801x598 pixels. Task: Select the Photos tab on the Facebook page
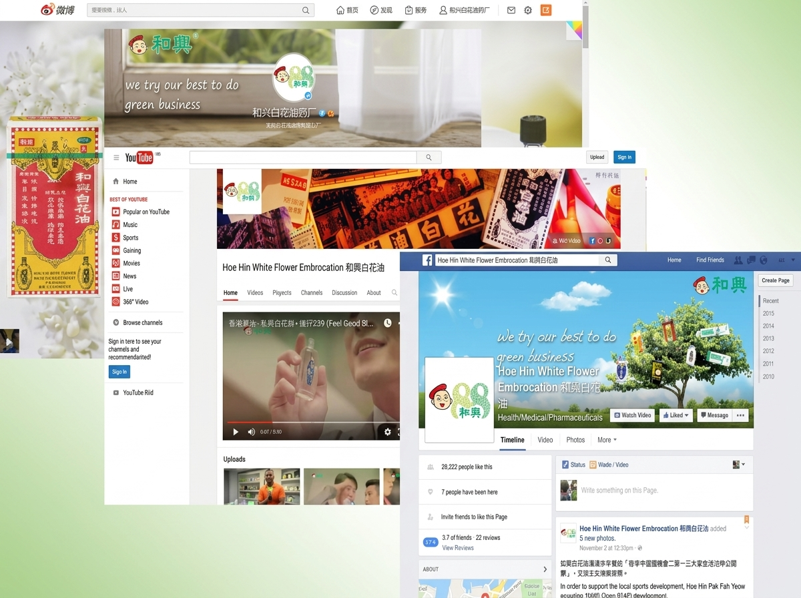575,440
